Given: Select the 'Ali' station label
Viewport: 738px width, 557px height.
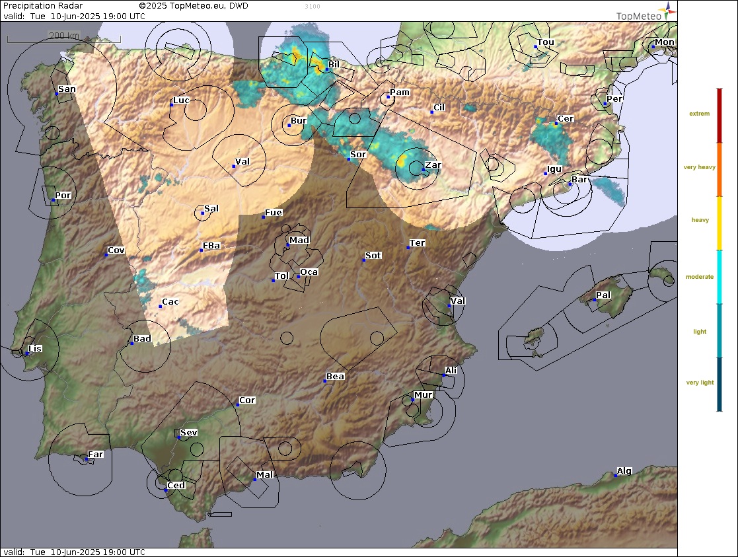Looking at the screenshot, I should (451, 371).
